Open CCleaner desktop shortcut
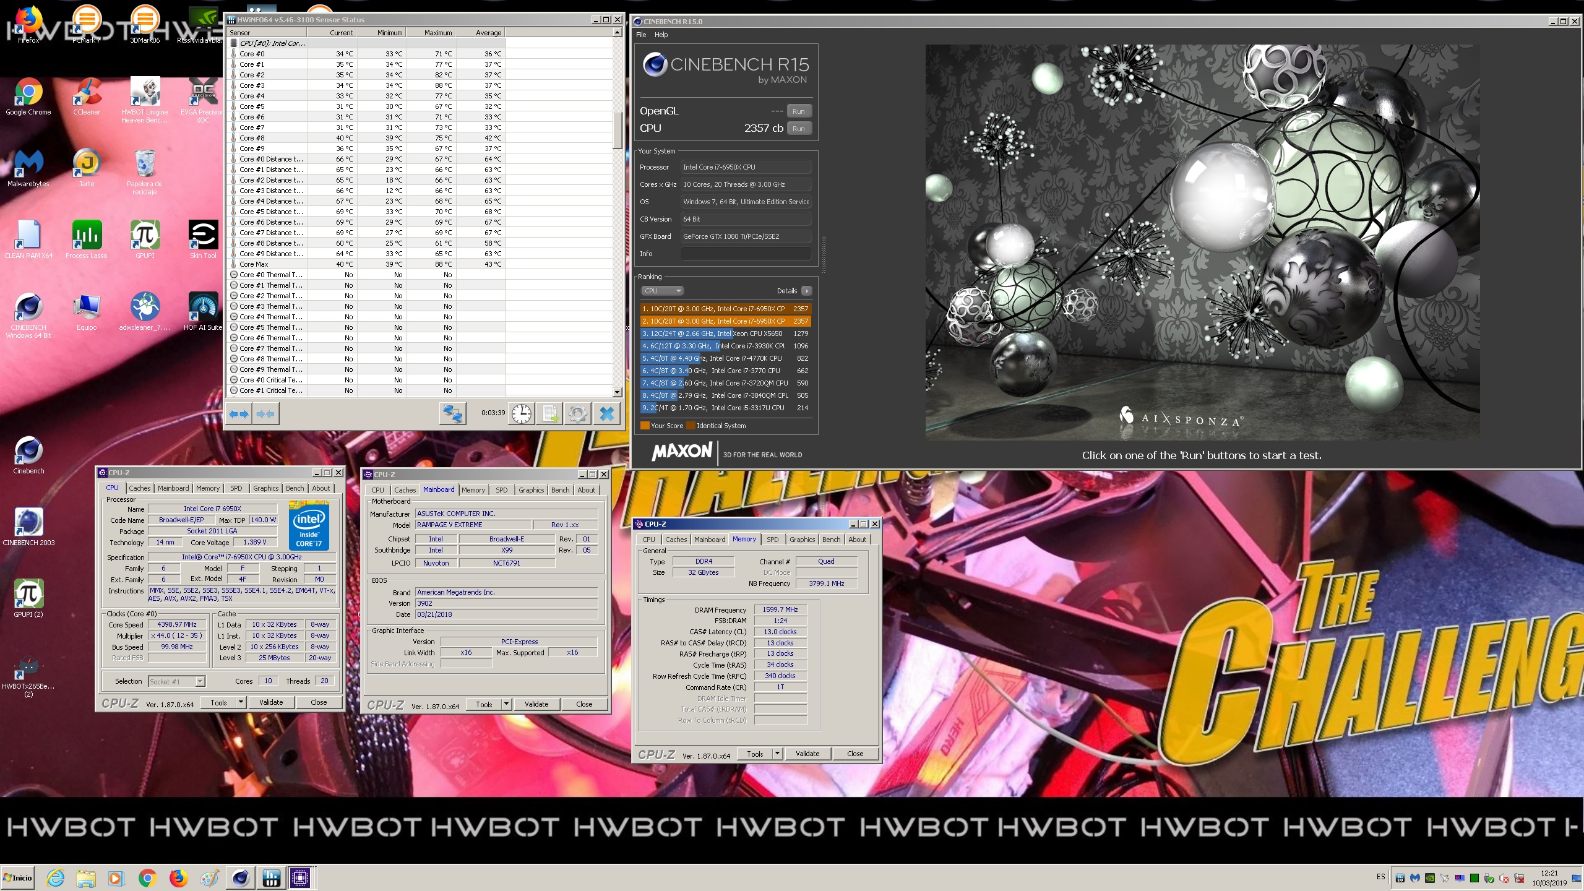The image size is (1584, 891). pyautogui.click(x=87, y=97)
